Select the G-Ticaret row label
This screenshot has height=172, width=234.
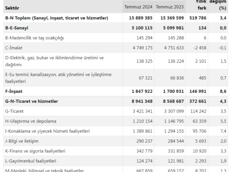coord(15,111)
